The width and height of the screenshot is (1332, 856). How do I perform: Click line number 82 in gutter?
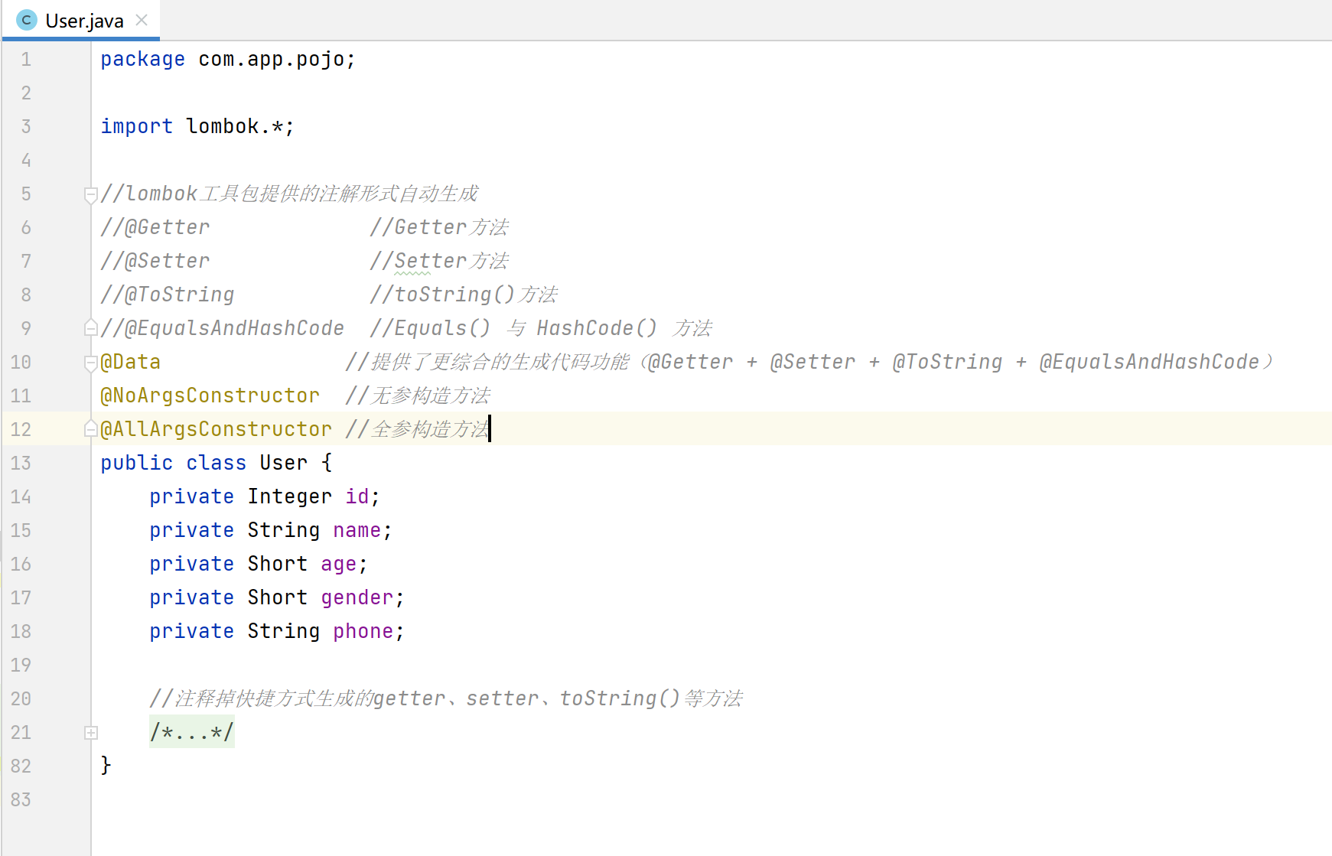(21, 766)
